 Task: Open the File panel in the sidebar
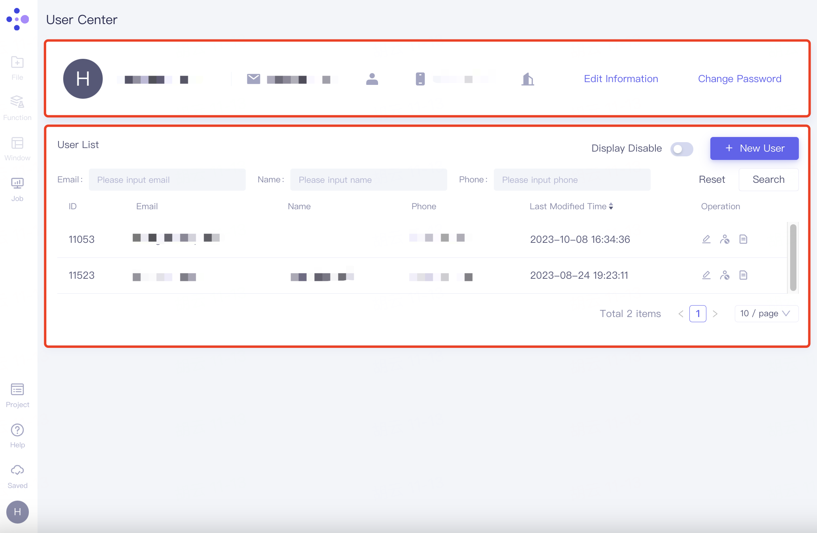17,67
